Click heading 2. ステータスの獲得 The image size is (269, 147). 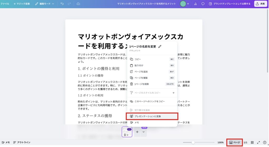click(95, 116)
